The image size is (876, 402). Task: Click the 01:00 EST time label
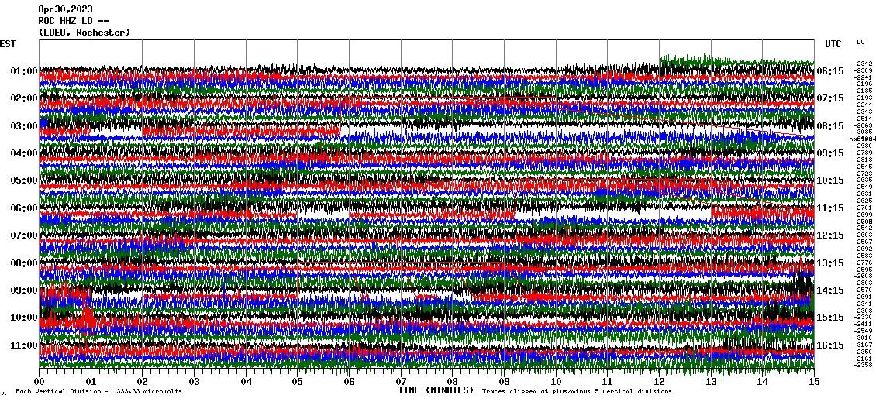pos(24,71)
